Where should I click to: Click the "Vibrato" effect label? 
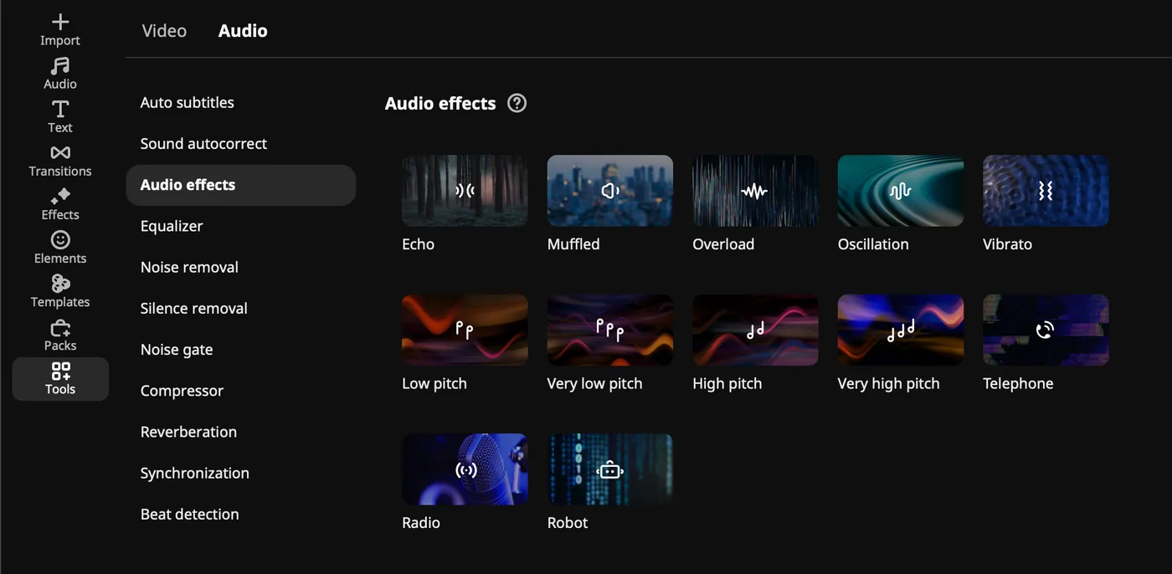[1007, 244]
